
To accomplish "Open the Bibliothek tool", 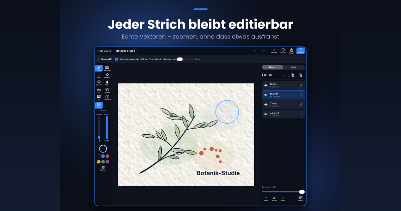I will tap(107, 68).
